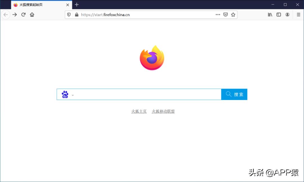304x182 pixels.
Task: Open the 火狐主页 link
Action: (139, 111)
